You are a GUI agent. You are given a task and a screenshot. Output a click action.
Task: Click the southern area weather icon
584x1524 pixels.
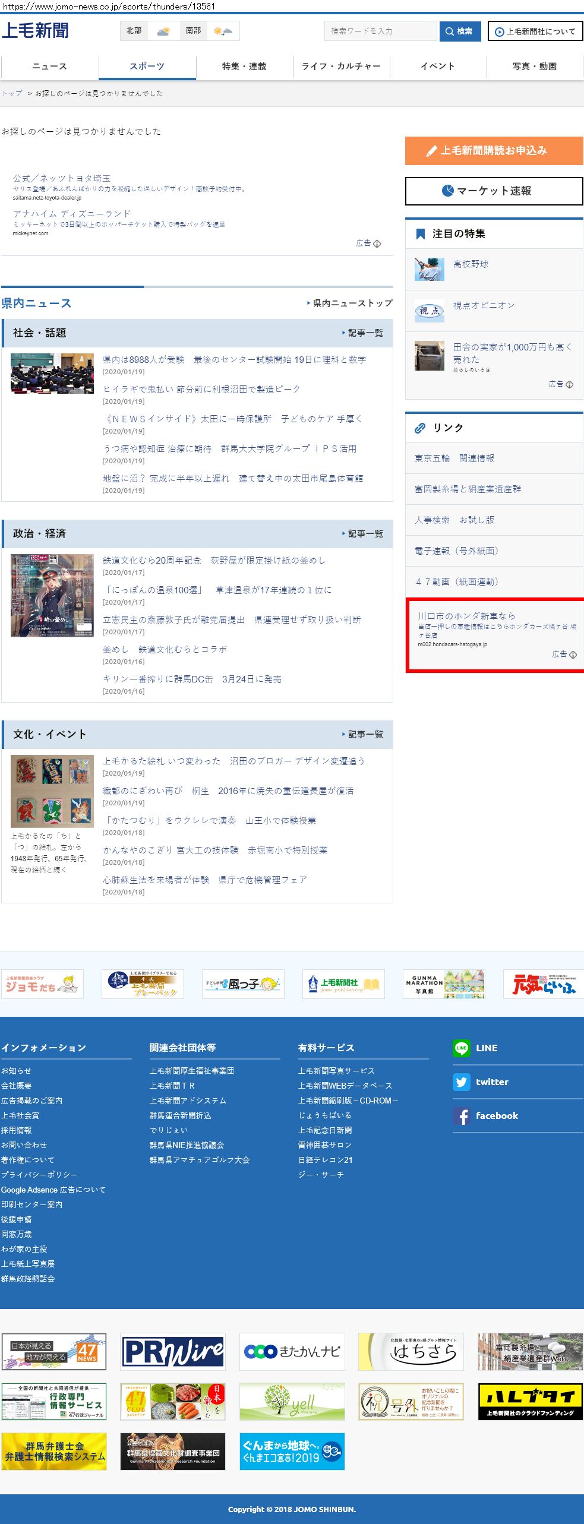(x=223, y=31)
